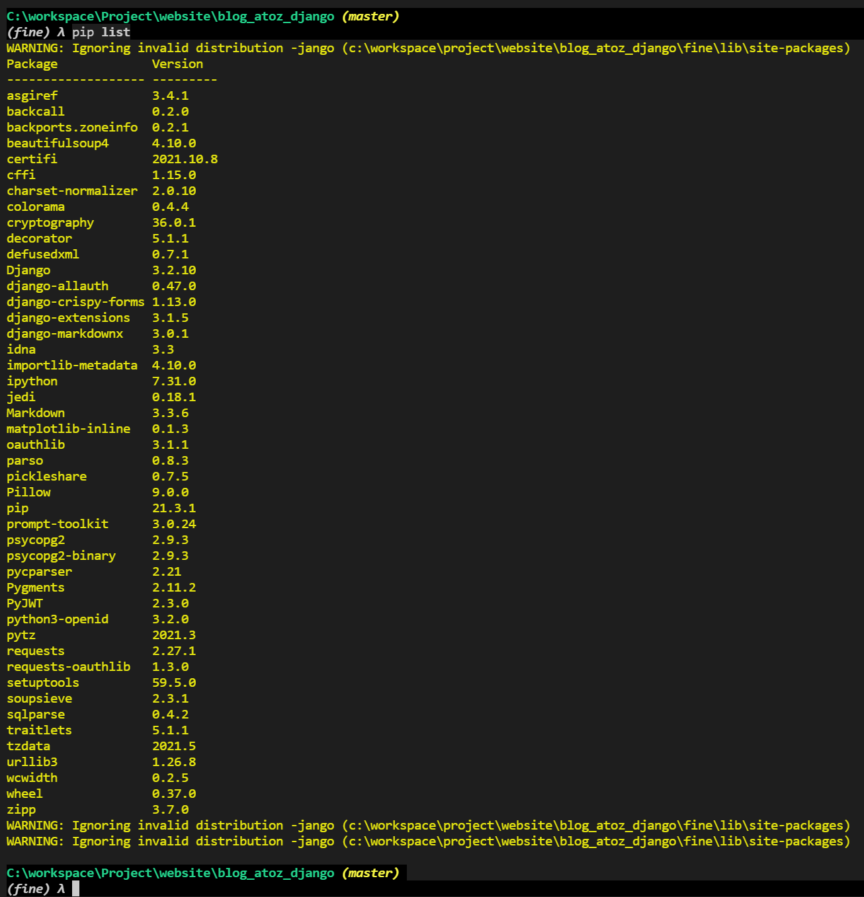864x897 pixels.
Task: Click the 'decorator' package name
Action: tap(39, 239)
